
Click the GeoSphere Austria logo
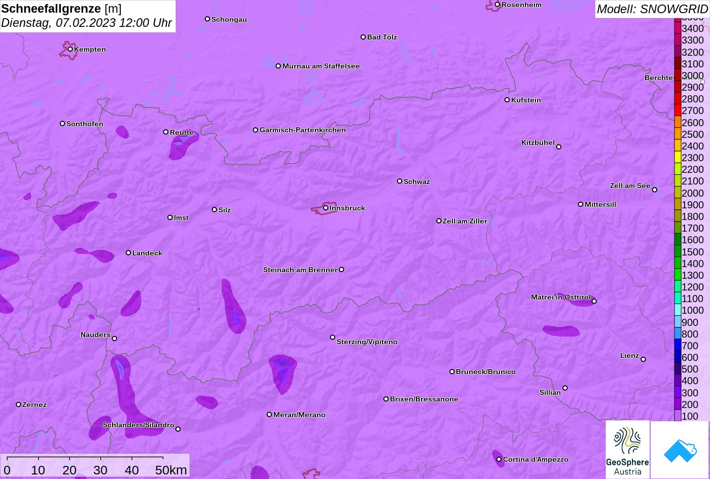click(627, 450)
